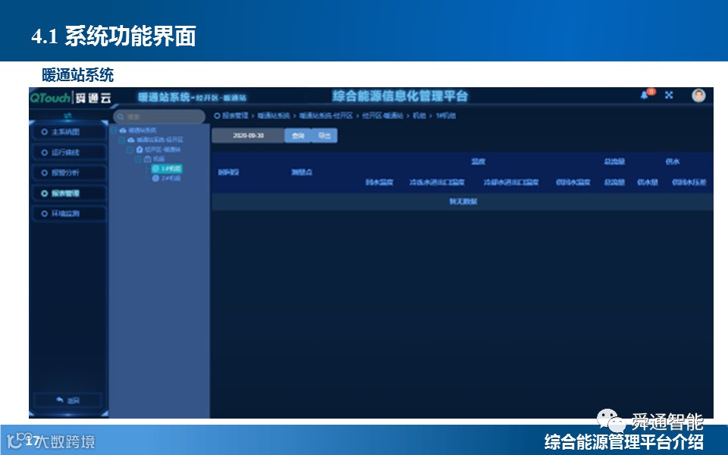
Task: Click platform title 综合能源信息化管理平台
Action: click(400, 96)
